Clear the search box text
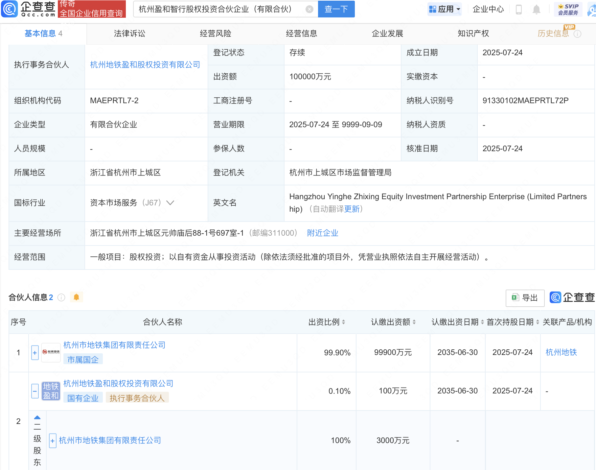Viewport: 596px width, 470px height. point(309,9)
